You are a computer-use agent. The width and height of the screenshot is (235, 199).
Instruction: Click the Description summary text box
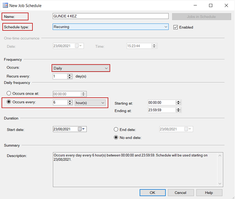138,169
